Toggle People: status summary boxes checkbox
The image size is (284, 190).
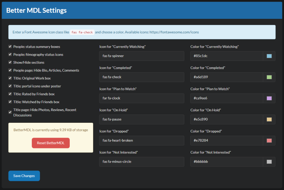pos(10,47)
